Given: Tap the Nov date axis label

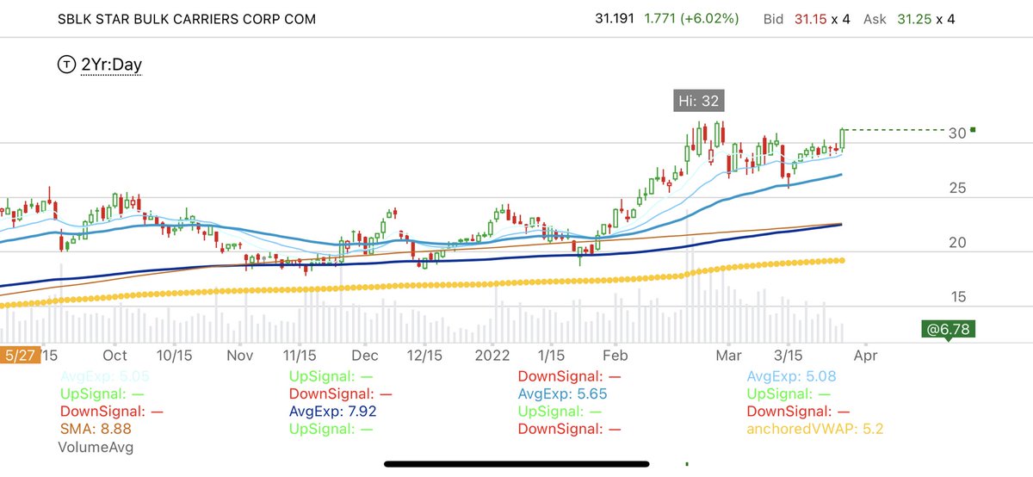Looking at the screenshot, I should point(240,355).
